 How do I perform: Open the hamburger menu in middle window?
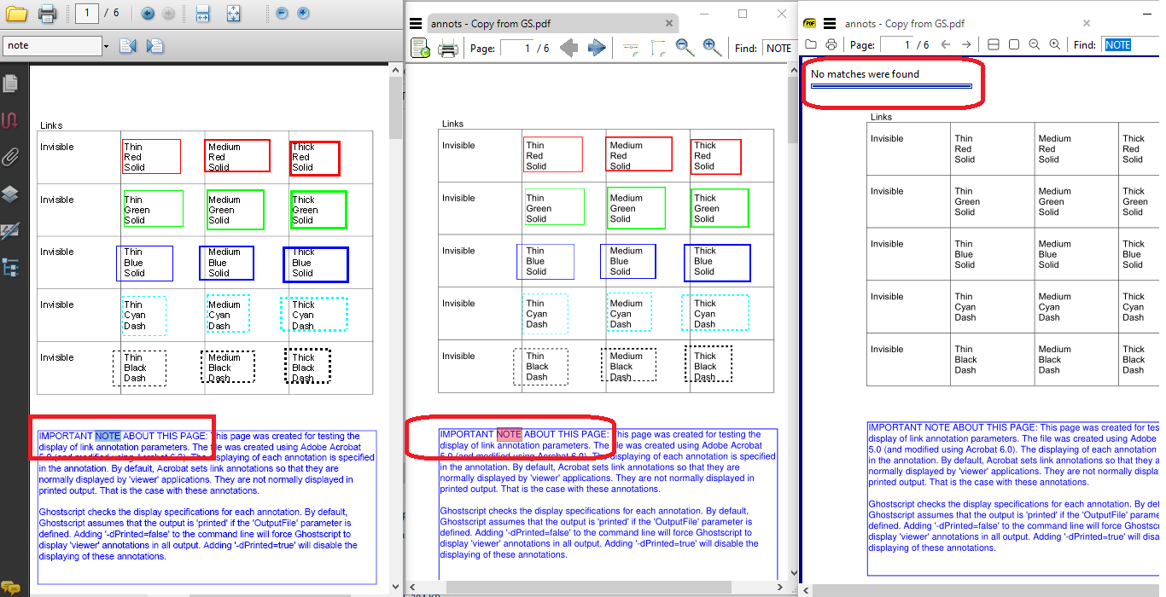[x=415, y=24]
